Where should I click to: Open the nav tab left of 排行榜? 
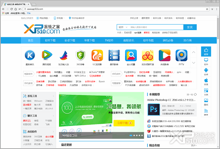[168, 41]
